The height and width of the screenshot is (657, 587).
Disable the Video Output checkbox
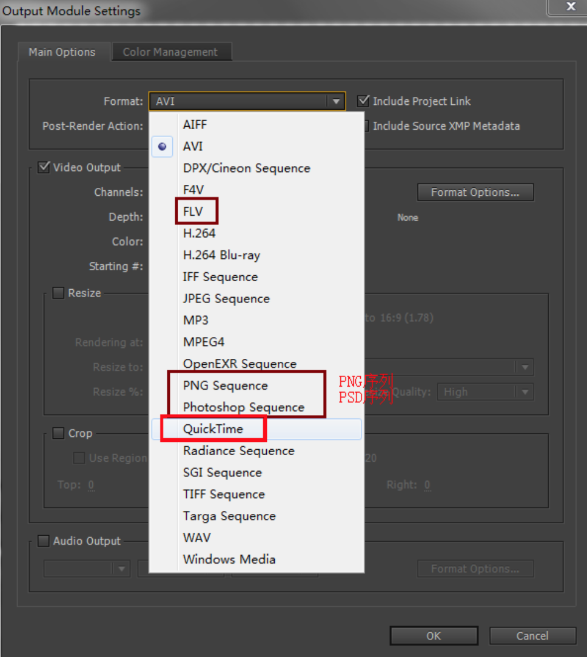pos(44,167)
